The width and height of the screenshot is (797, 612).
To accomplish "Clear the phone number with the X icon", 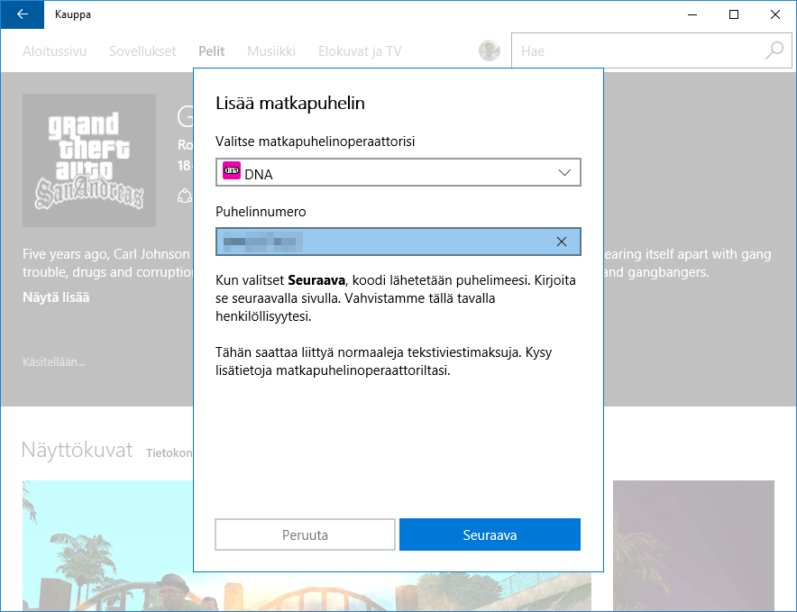I will [562, 242].
